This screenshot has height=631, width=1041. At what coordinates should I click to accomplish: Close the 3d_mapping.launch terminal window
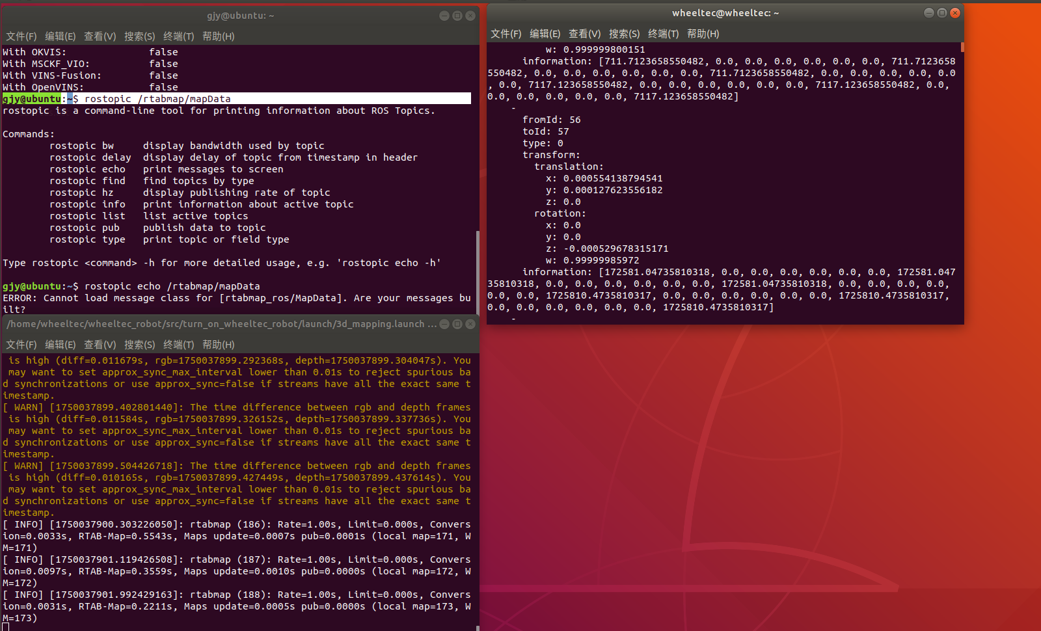(470, 324)
